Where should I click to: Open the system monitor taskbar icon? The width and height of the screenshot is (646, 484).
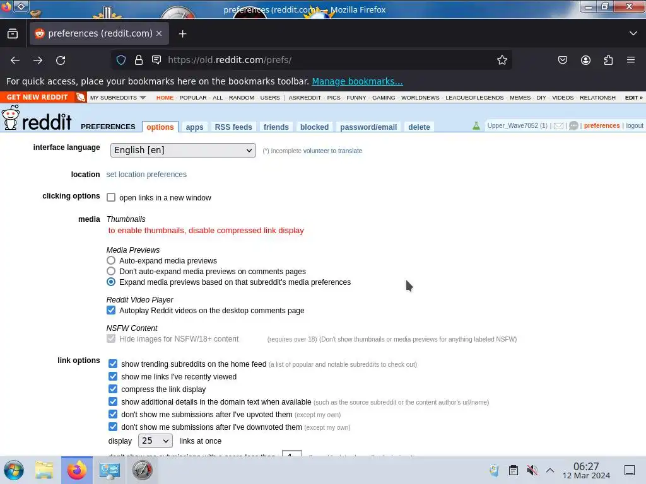point(110,470)
